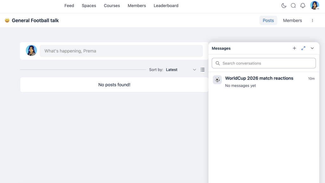Click the "No posts found!" message
325x183 pixels.
coord(114,85)
